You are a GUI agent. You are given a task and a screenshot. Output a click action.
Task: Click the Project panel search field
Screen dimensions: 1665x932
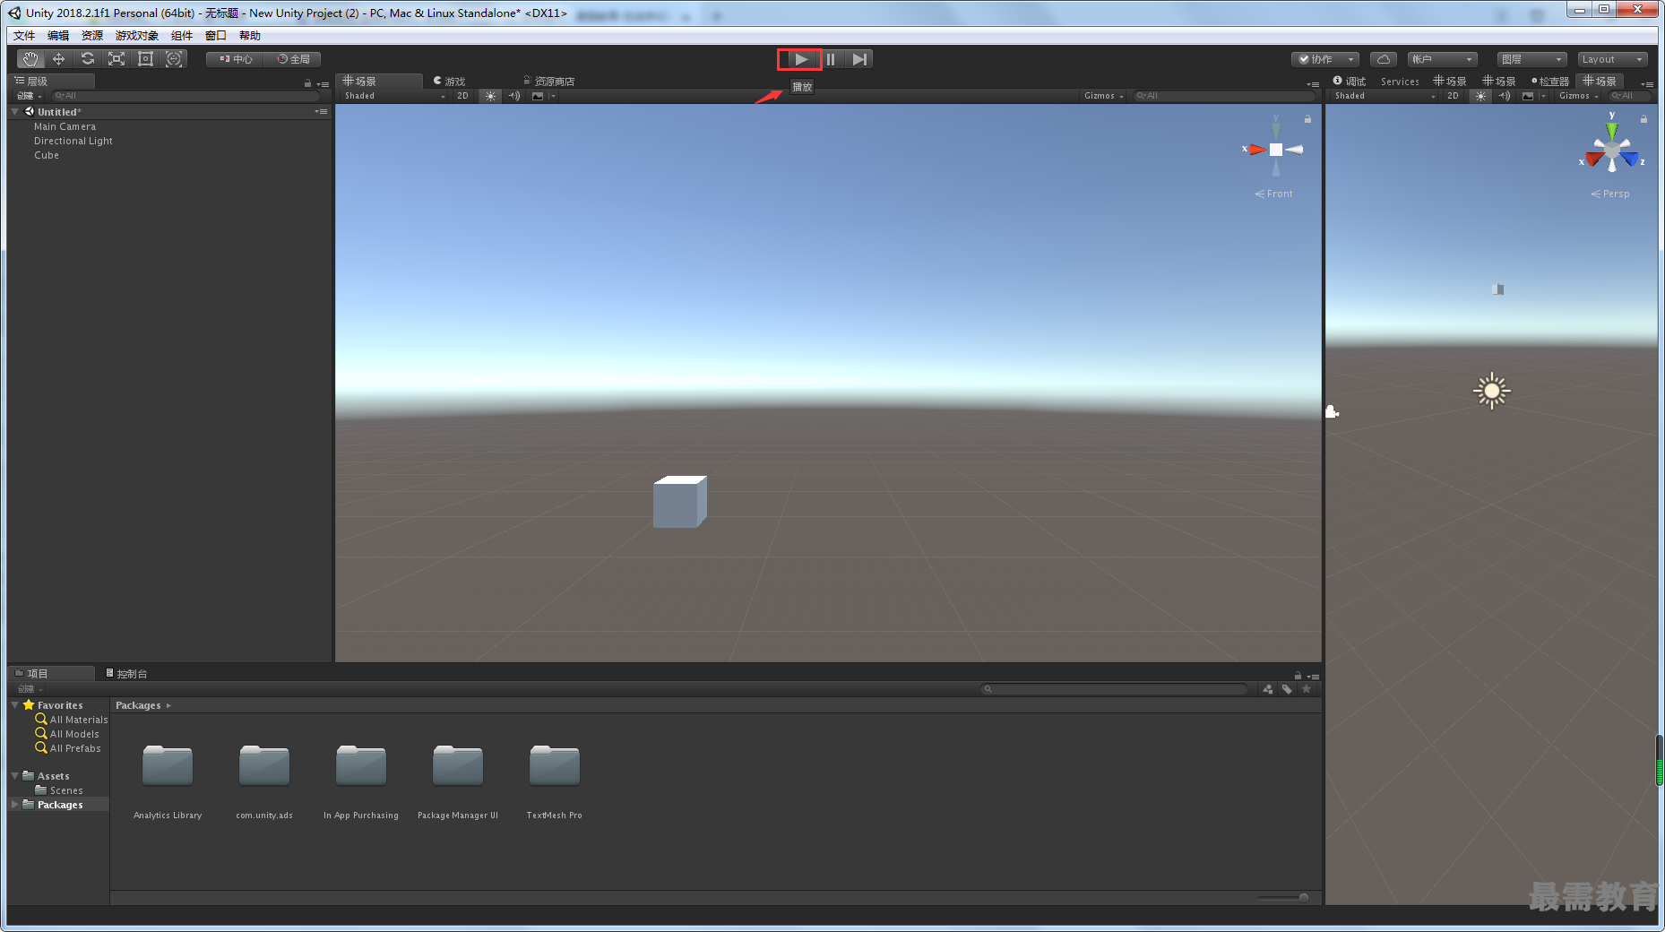(x=1115, y=689)
